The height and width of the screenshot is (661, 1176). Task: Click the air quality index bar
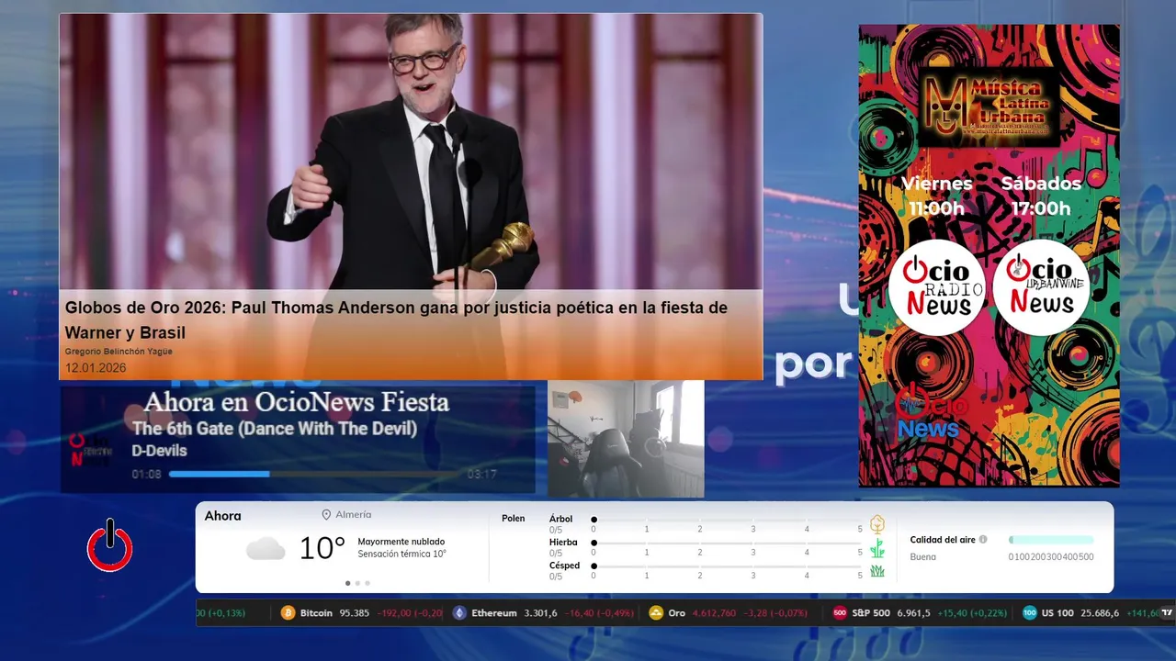pos(1051,540)
